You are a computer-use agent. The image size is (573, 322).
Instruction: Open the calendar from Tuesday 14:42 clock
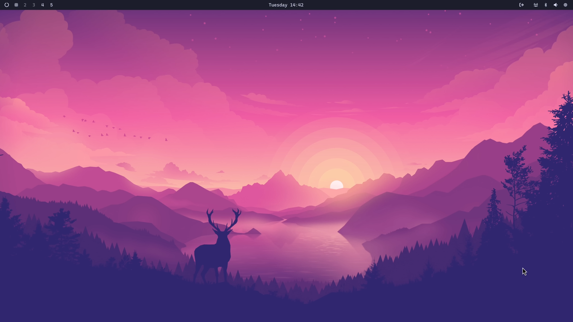(286, 5)
